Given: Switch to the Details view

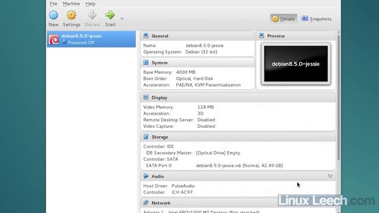Looking at the screenshot, I should coord(284,18).
